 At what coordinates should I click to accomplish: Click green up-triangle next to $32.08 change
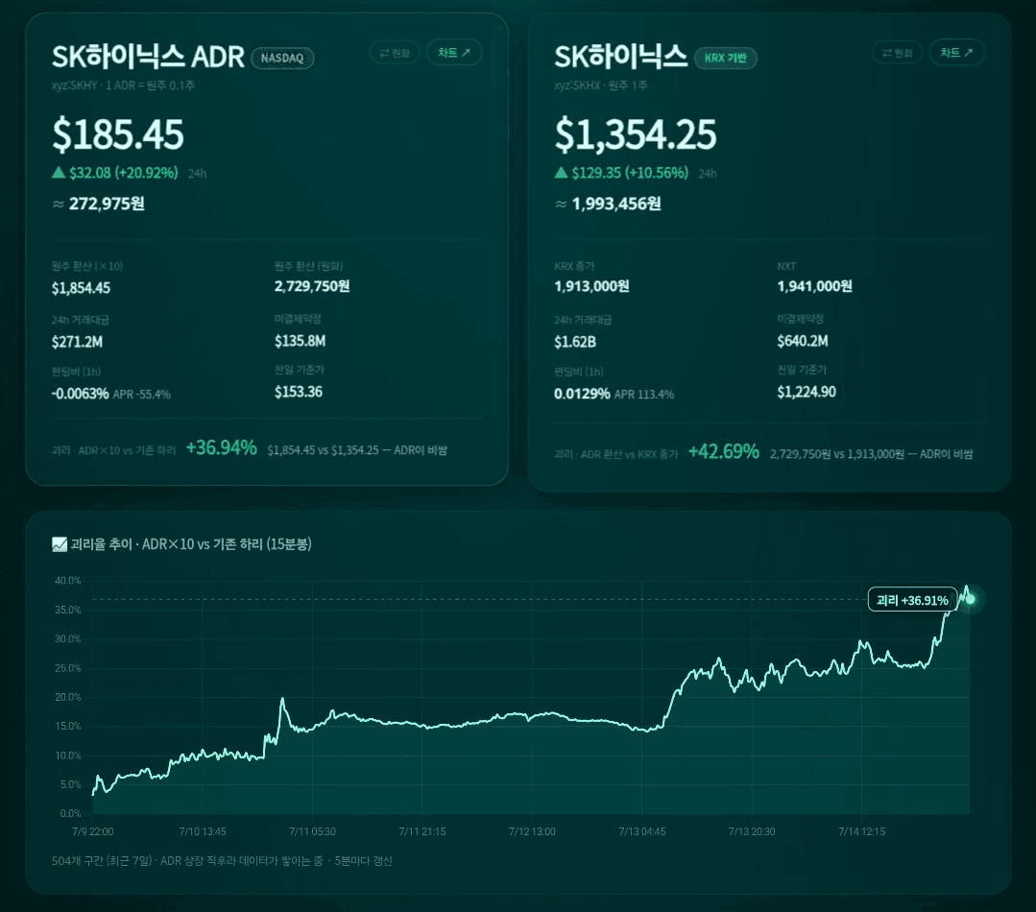[59, 173]
